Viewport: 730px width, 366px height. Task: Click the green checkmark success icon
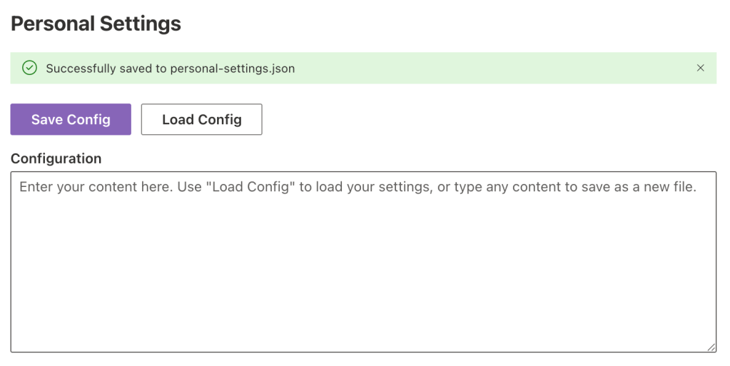pos(29,68)
